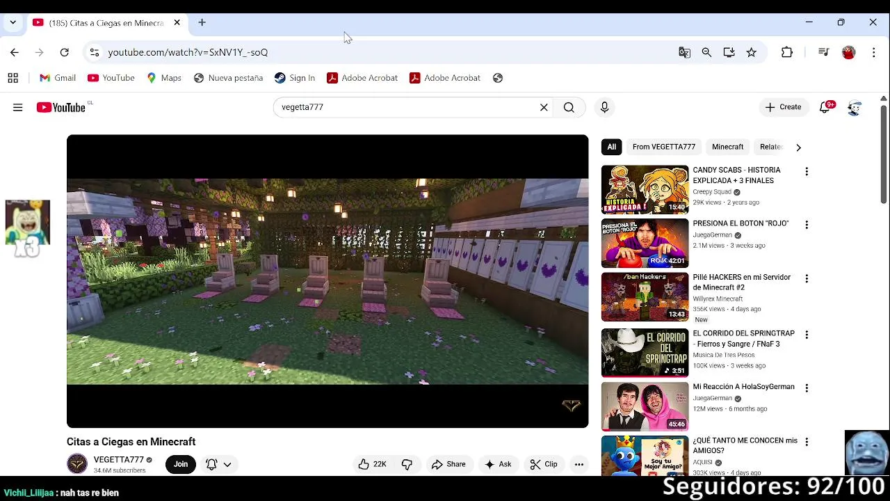
Task: Open the Maps bookmark
Action: pos(164,78)
